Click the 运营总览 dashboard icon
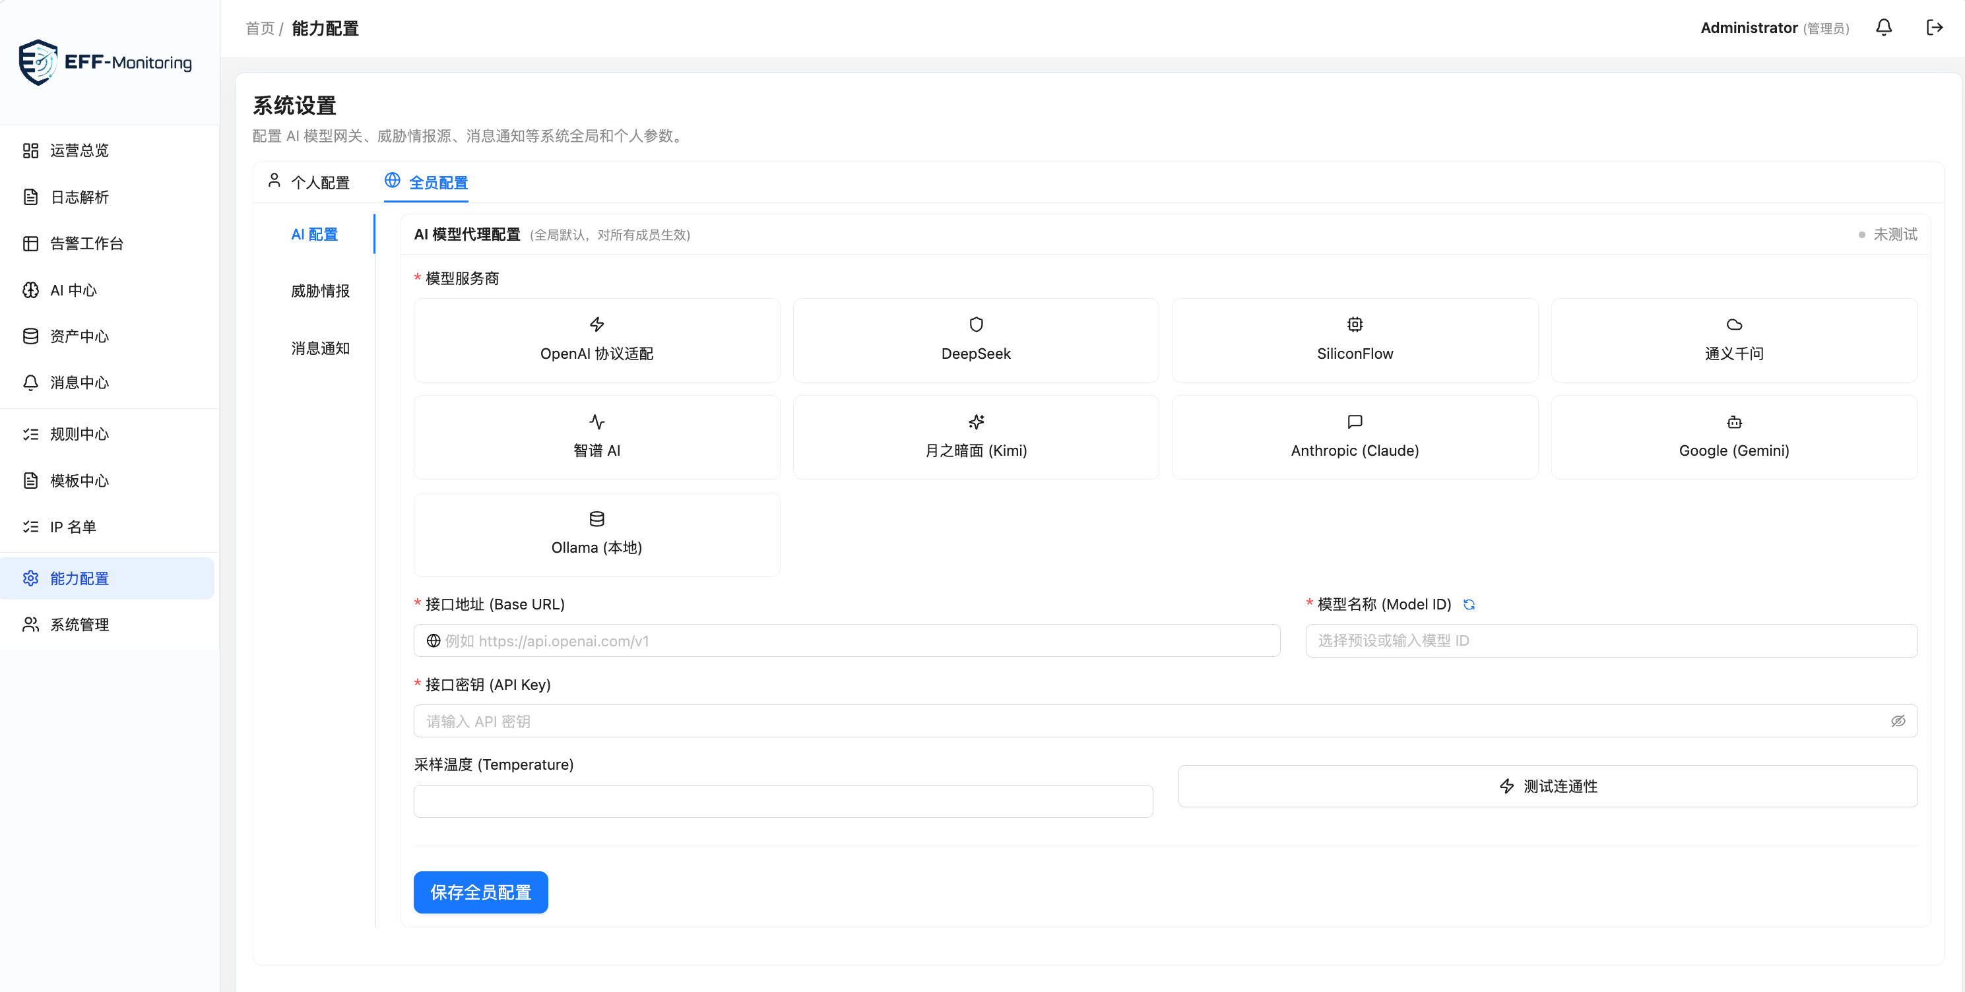 (x=30, y=150)
